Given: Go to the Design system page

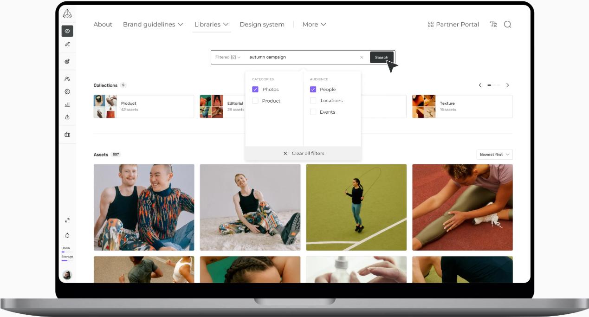Looking at the screenshot, I should tap(262, 25).
